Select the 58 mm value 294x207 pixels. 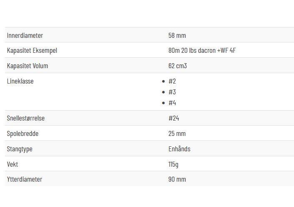tap(177, 35)
